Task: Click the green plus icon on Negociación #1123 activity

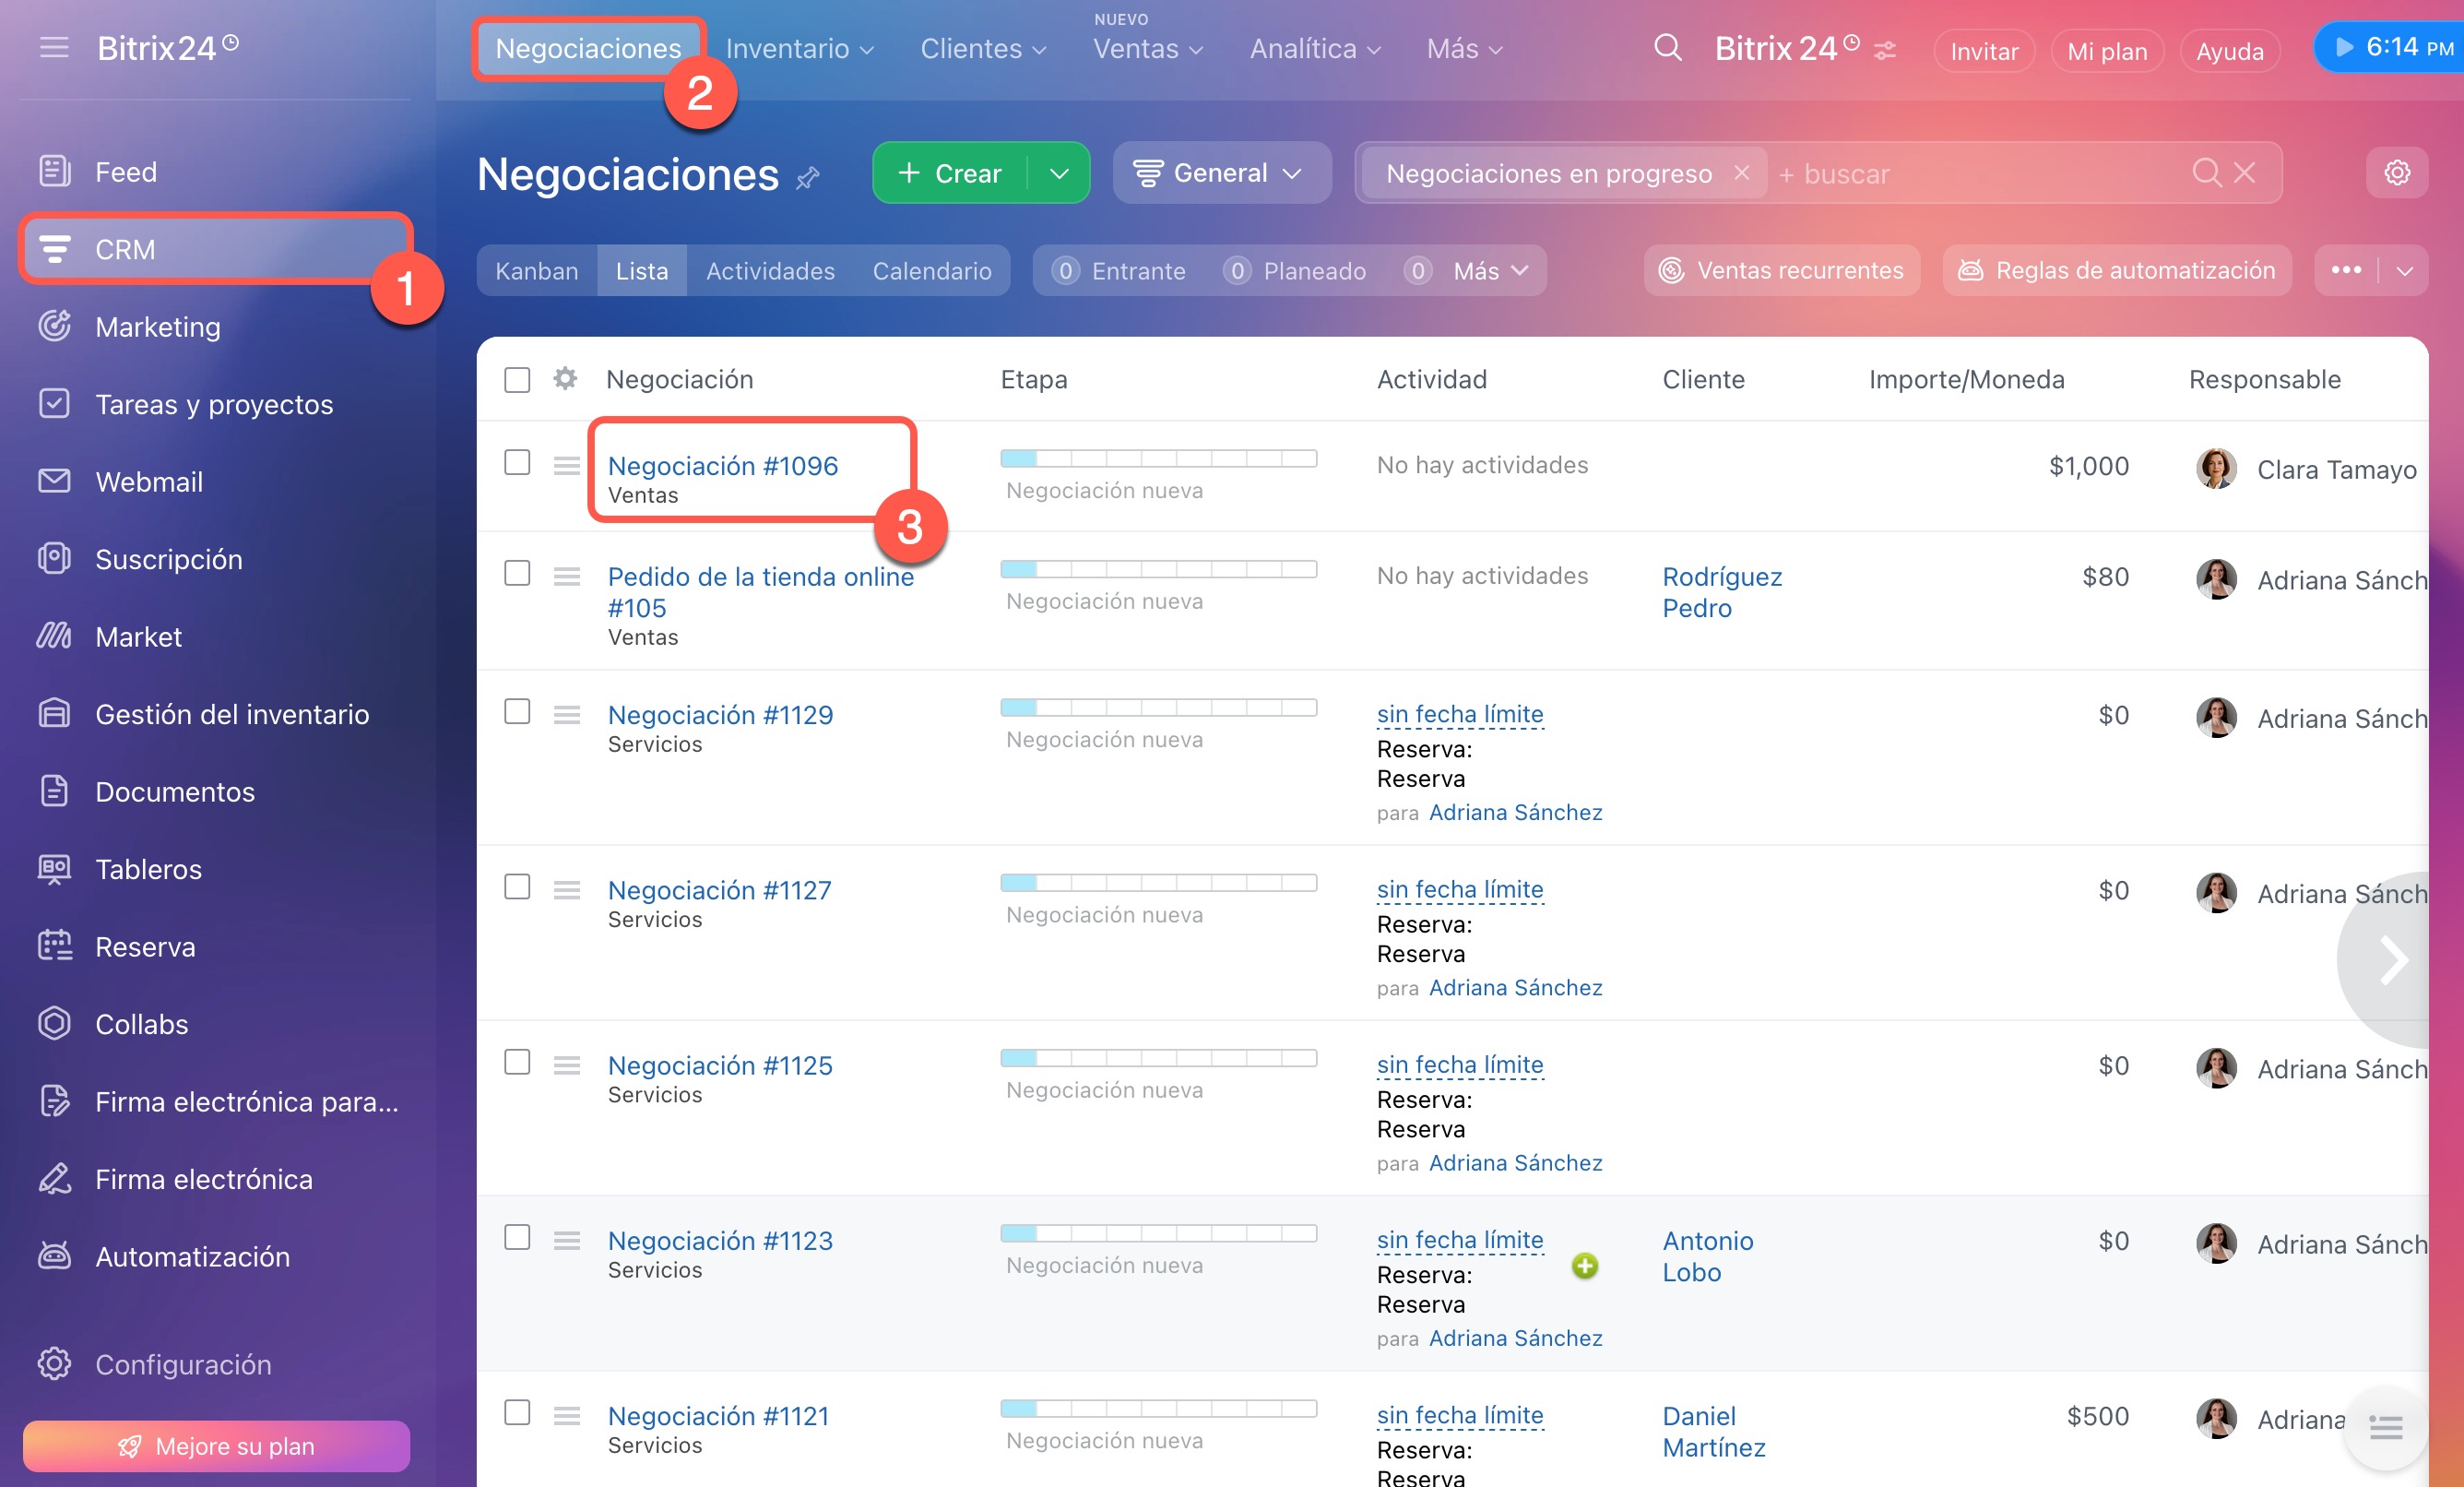Action: [x=1585, y=1266]
